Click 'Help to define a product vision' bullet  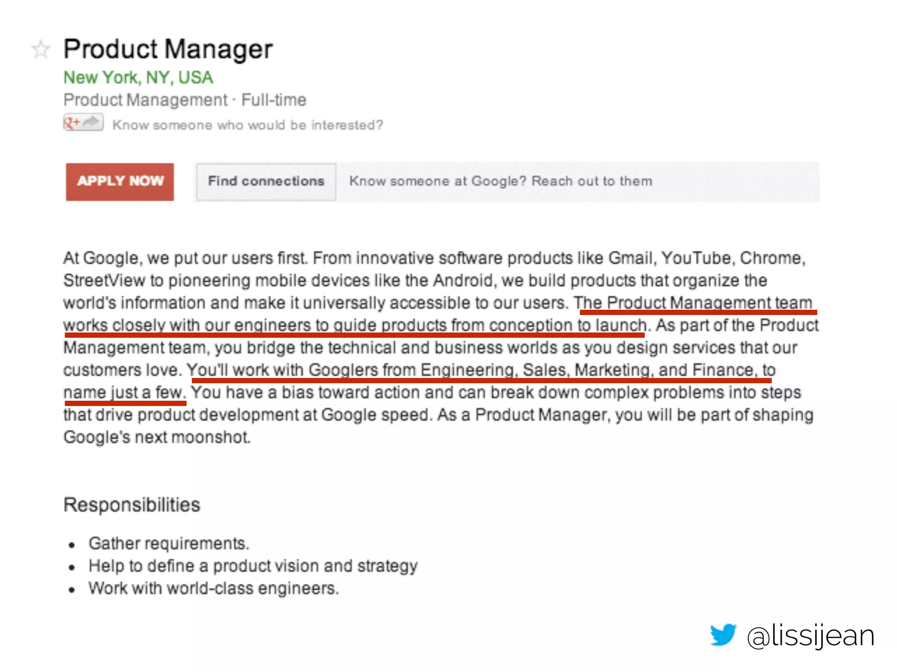253,566
